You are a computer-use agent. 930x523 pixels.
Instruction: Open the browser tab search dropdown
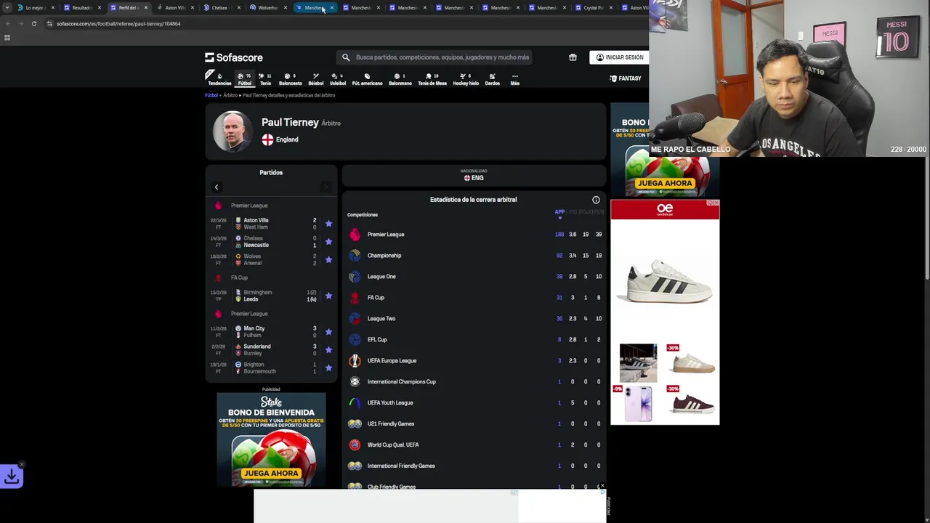coord(7,7)
